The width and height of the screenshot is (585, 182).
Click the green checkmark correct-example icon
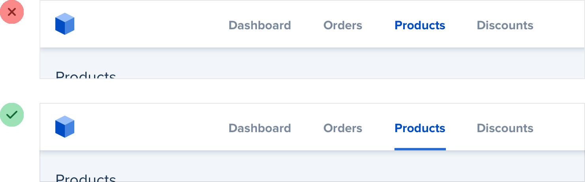pos(12,115)
